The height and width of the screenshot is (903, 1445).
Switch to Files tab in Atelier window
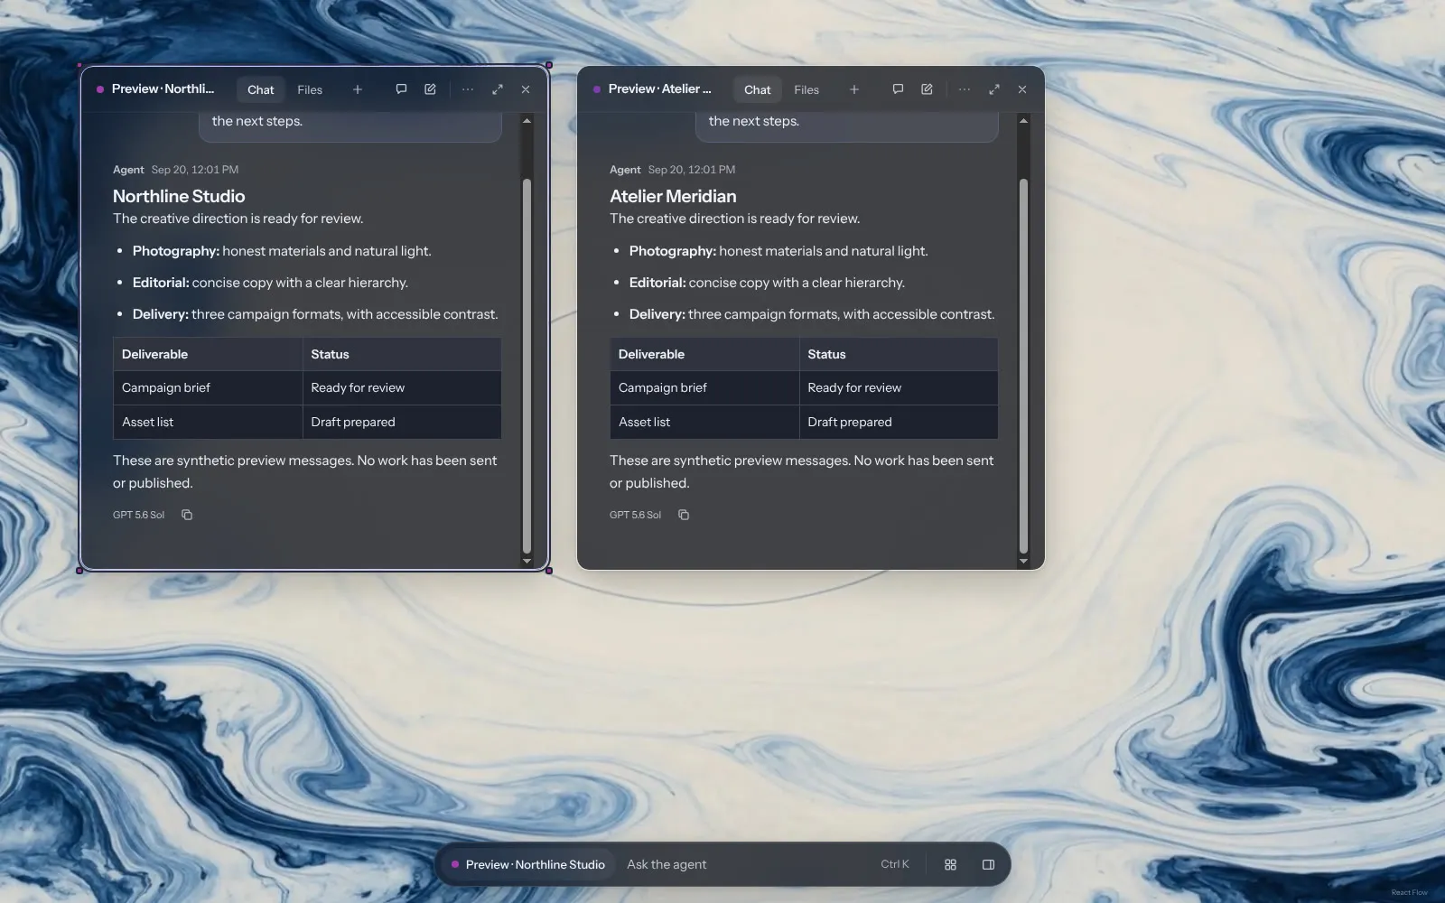click(x=806, y=89)
